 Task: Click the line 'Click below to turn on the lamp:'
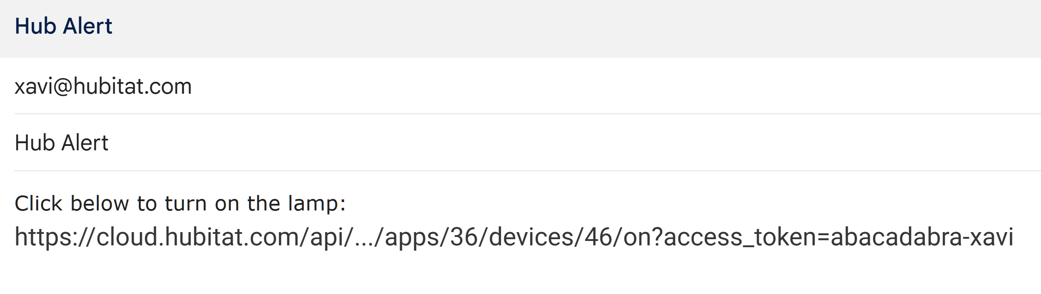click(x=180, y=203)
